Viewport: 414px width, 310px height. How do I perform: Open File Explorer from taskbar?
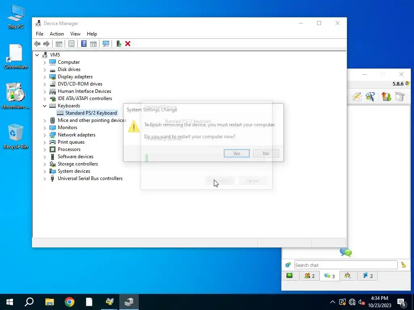[x=49, y=302]
